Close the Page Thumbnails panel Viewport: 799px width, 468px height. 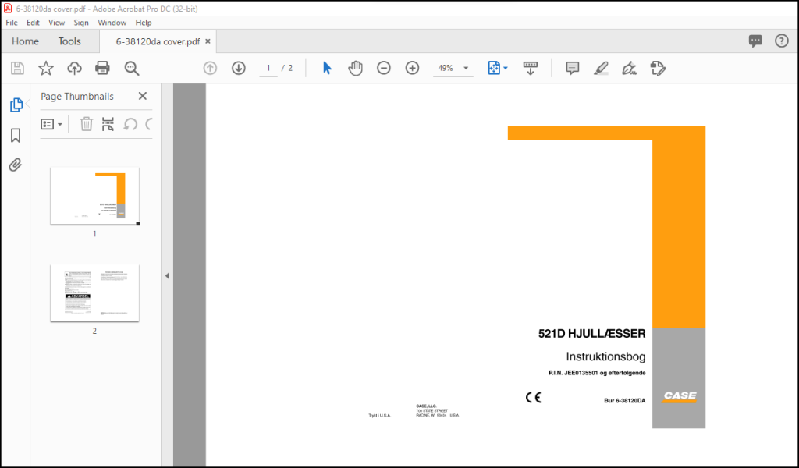point(143,96)
